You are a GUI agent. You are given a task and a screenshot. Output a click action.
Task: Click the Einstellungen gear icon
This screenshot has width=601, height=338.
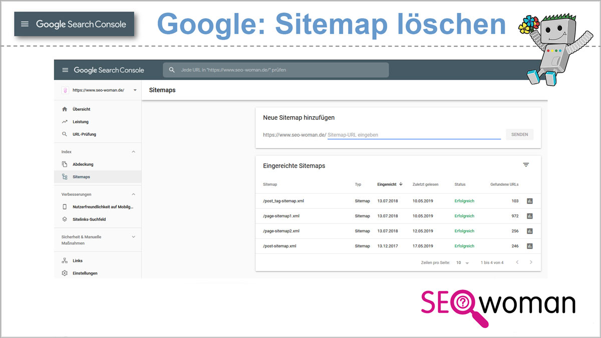coord(64,273)
